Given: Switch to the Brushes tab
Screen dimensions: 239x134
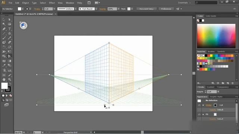Looking at the screenshot, I should [x=211, y=51].
